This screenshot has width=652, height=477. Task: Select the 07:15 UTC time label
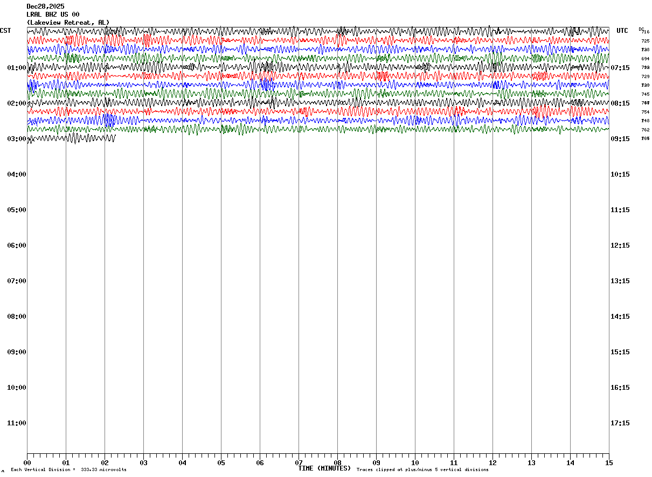(620, 68)
